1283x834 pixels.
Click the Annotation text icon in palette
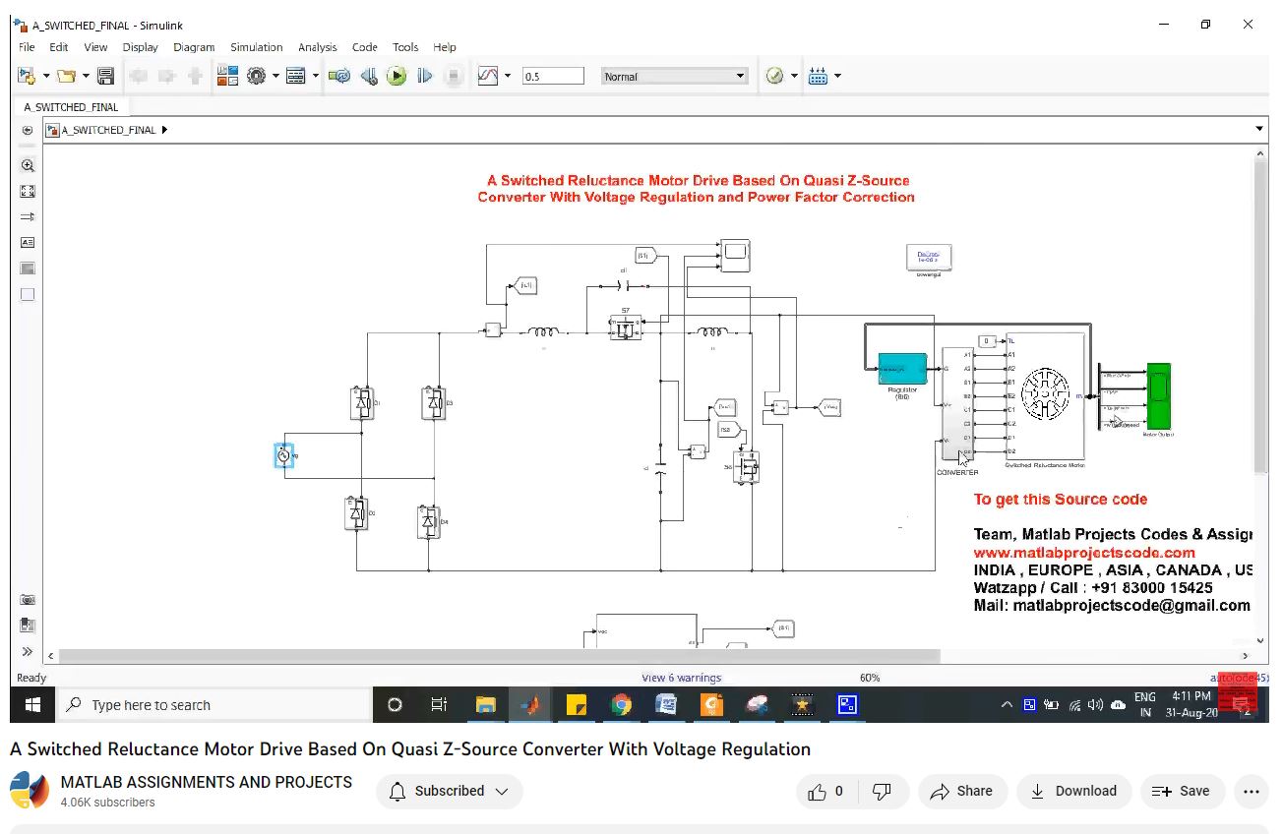pyautogui.click(x=28, y=242)
